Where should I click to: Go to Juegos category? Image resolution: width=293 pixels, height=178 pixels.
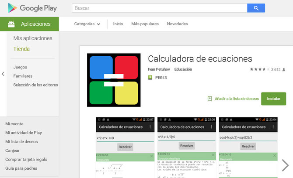coord(20,67)
